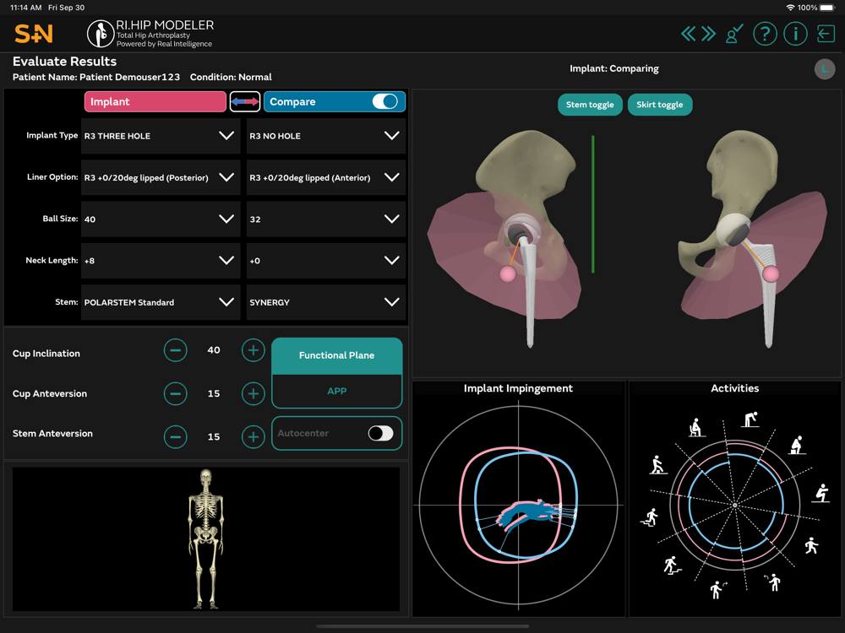Image resolution: width=845 pixels, height=633 pixels.
Task: Enable the Autocenter switch
Action: pos(380,433)
